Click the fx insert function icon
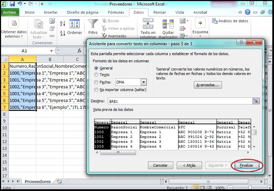The width and height of the screenshot is (274, 191). pos(79,51)
